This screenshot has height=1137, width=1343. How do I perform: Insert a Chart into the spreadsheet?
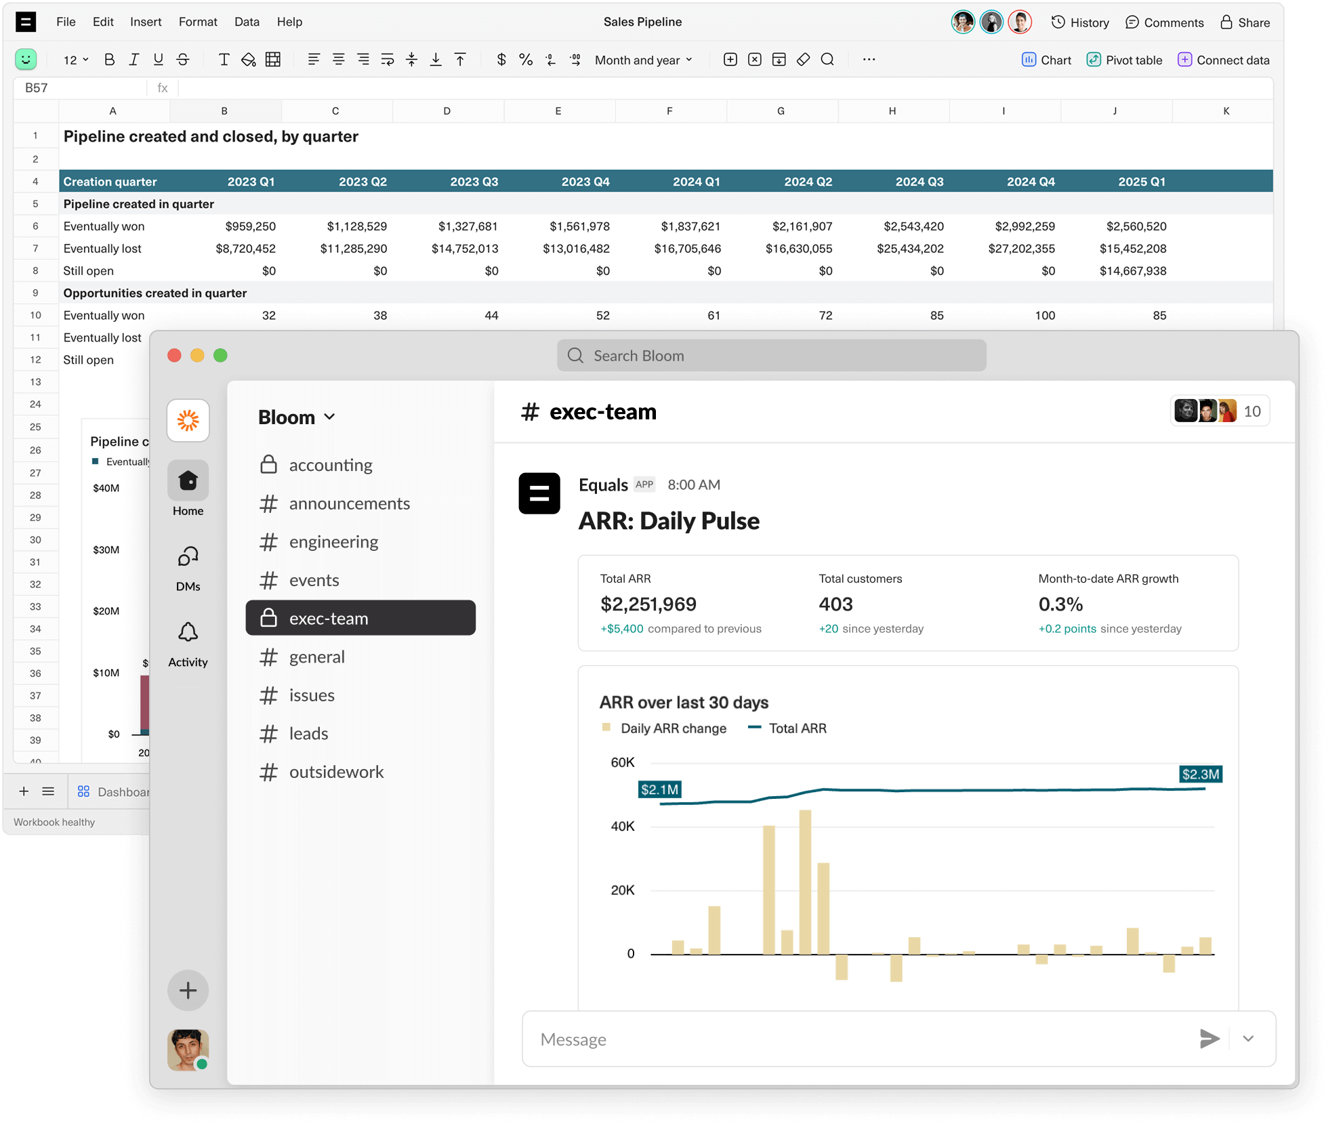pyautogui.click(x=1046, y=60)
